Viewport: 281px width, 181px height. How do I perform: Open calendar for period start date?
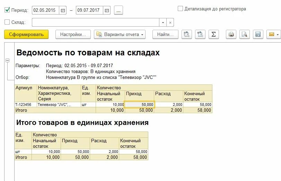pyautogui.click(x=63, y=10)
